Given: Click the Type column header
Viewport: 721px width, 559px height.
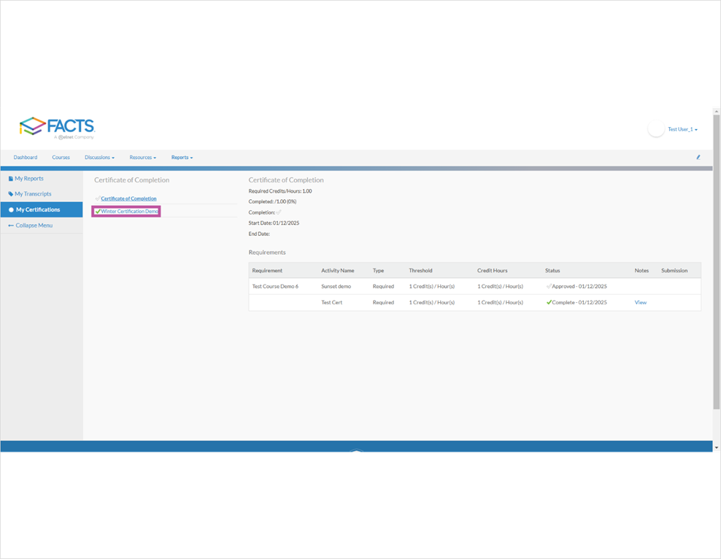Looking at the screenshot, I should coord(378,271).
